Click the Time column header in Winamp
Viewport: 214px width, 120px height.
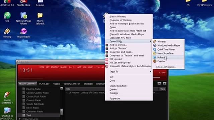163,89
